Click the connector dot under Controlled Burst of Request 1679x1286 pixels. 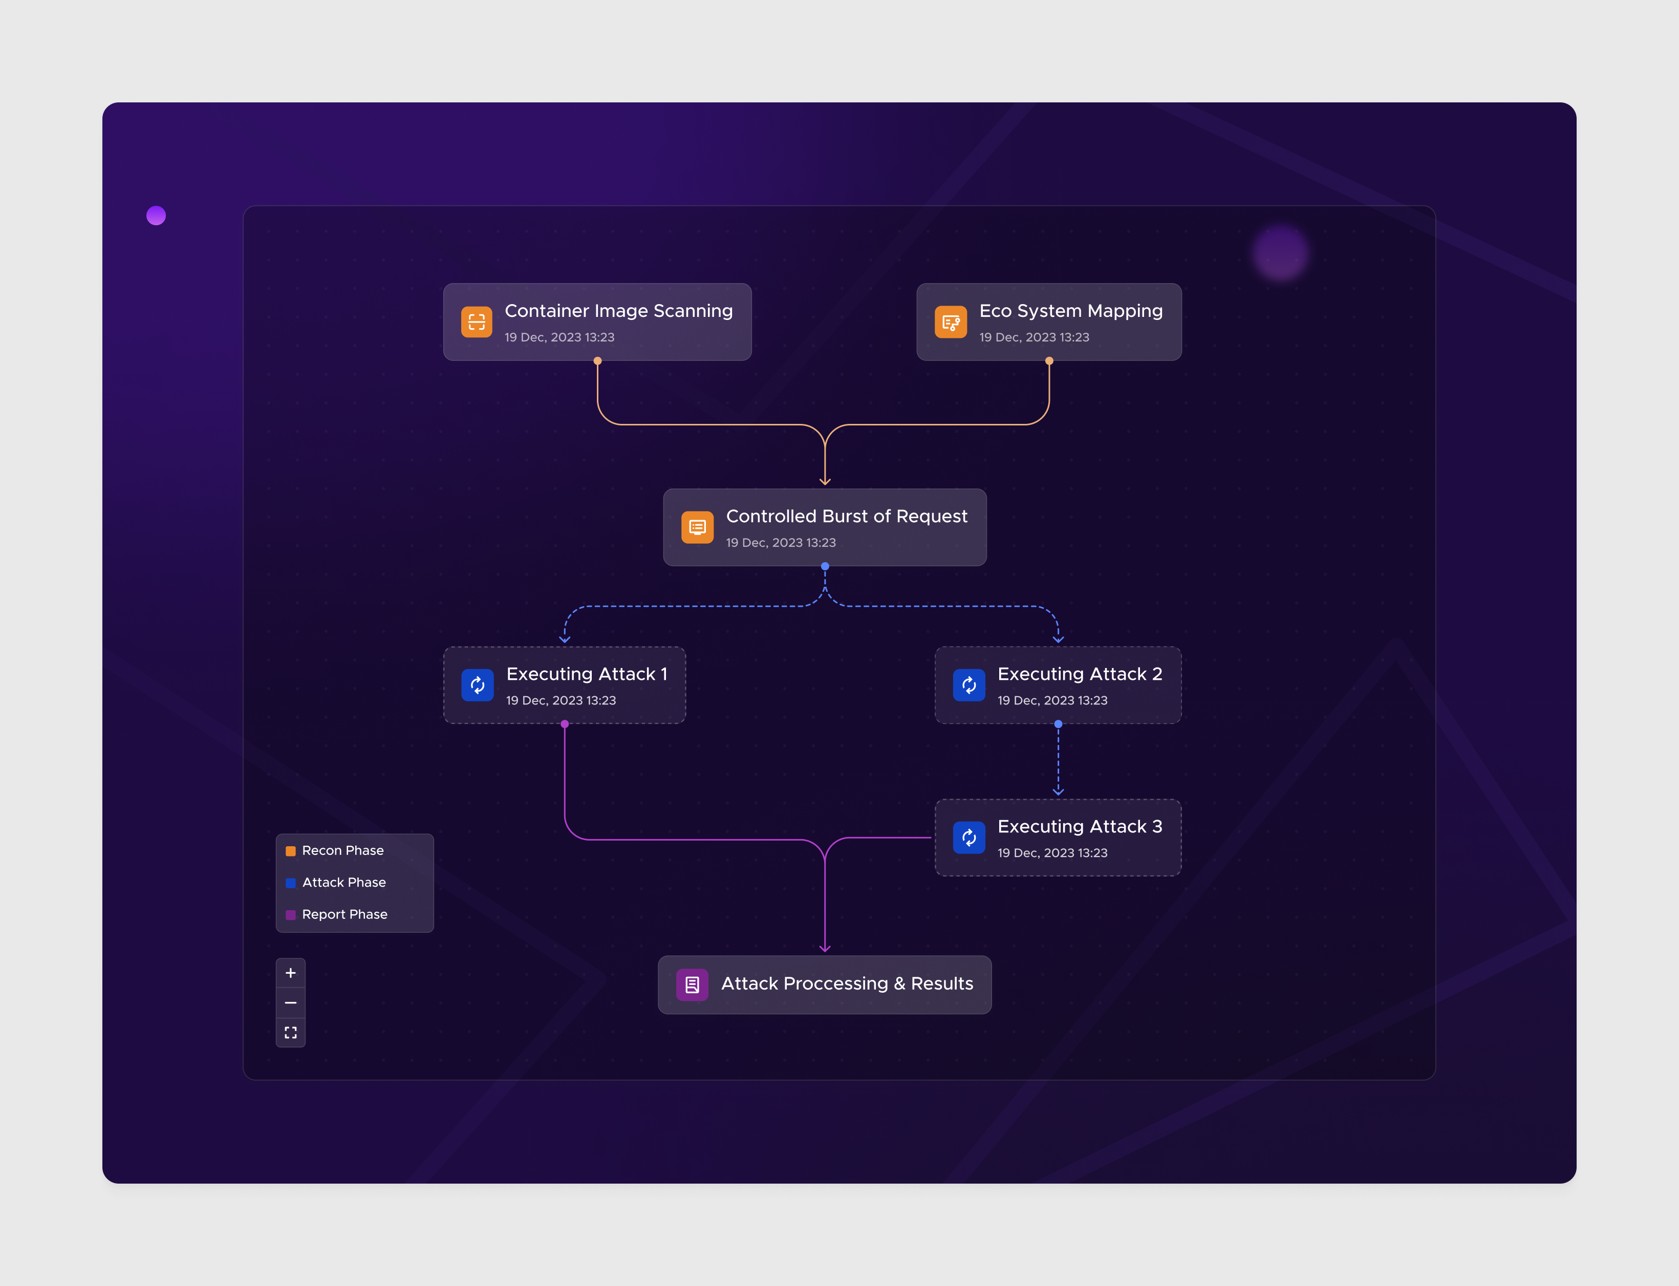point(824,565)
